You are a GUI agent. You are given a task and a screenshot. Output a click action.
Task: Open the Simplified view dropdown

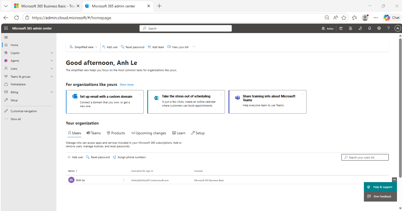click(84, 47)
